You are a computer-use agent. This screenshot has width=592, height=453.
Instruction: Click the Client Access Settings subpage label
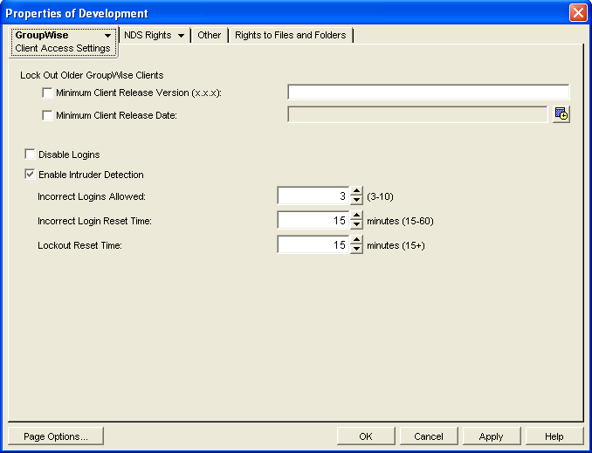coord(63,48)
